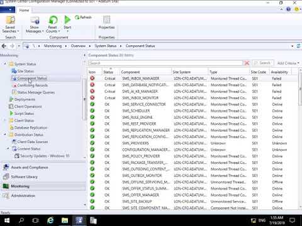The width and height of the screenshot is (302, 226).
Task: Open the Add Criteria dropdown
Action: point(288,63)
